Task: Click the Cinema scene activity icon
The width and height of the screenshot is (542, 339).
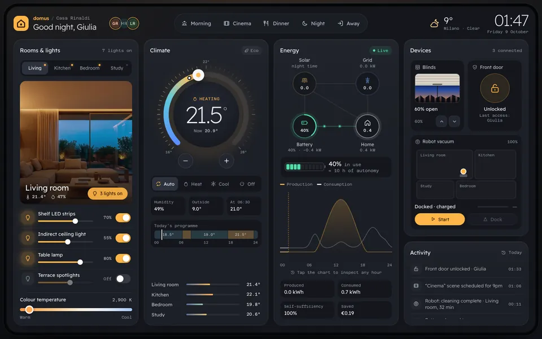Action: click(416, 286)
